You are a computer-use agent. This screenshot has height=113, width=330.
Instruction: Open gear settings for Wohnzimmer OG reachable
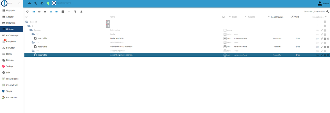328,47
